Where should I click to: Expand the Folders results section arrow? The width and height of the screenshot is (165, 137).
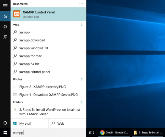[x=82, y=102]
